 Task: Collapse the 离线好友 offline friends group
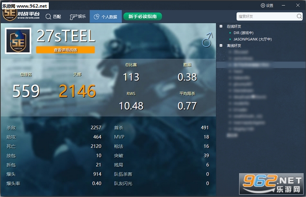[x=221, y=45]
